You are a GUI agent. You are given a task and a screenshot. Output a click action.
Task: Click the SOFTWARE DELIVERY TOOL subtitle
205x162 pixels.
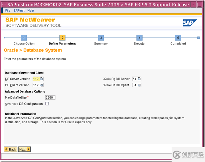[33, 25]
